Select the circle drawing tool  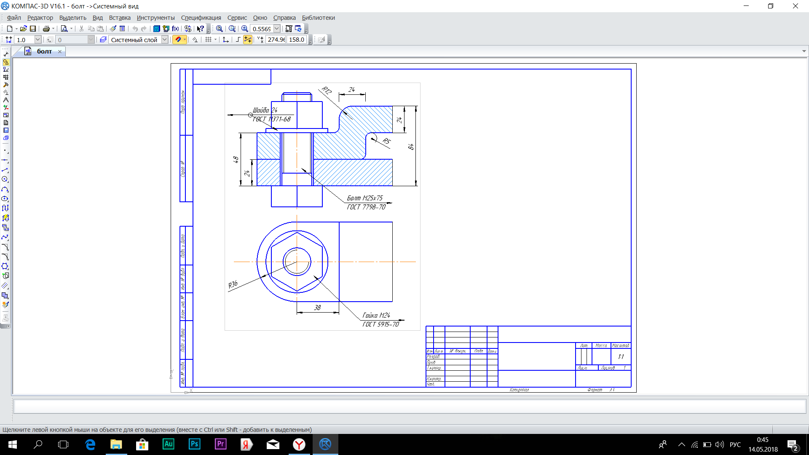pos(5,179)
